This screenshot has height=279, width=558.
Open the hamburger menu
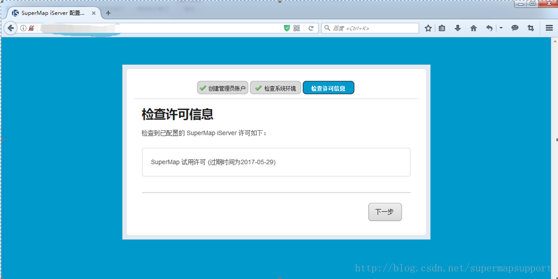[x=549, y=28]
